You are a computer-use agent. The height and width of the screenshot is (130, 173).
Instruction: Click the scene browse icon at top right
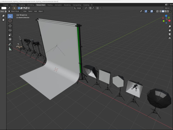point(167,5)
